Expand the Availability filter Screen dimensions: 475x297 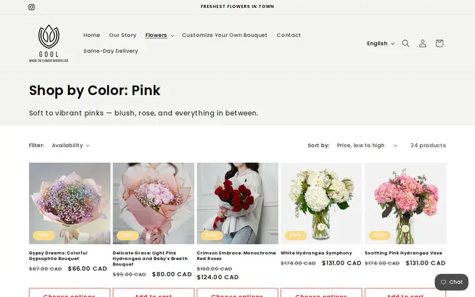(71, 145)
